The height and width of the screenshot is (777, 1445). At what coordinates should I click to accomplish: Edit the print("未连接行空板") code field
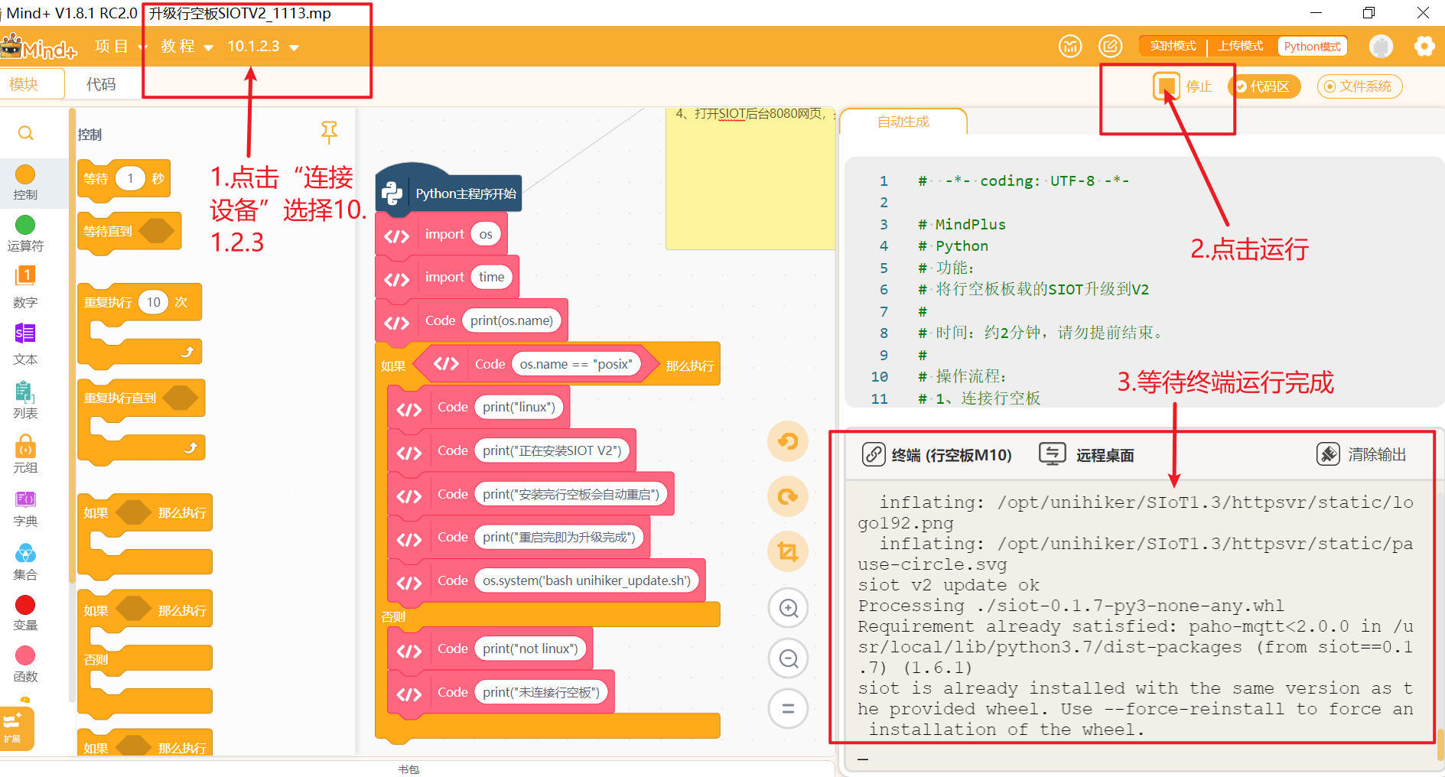point(541,692)
